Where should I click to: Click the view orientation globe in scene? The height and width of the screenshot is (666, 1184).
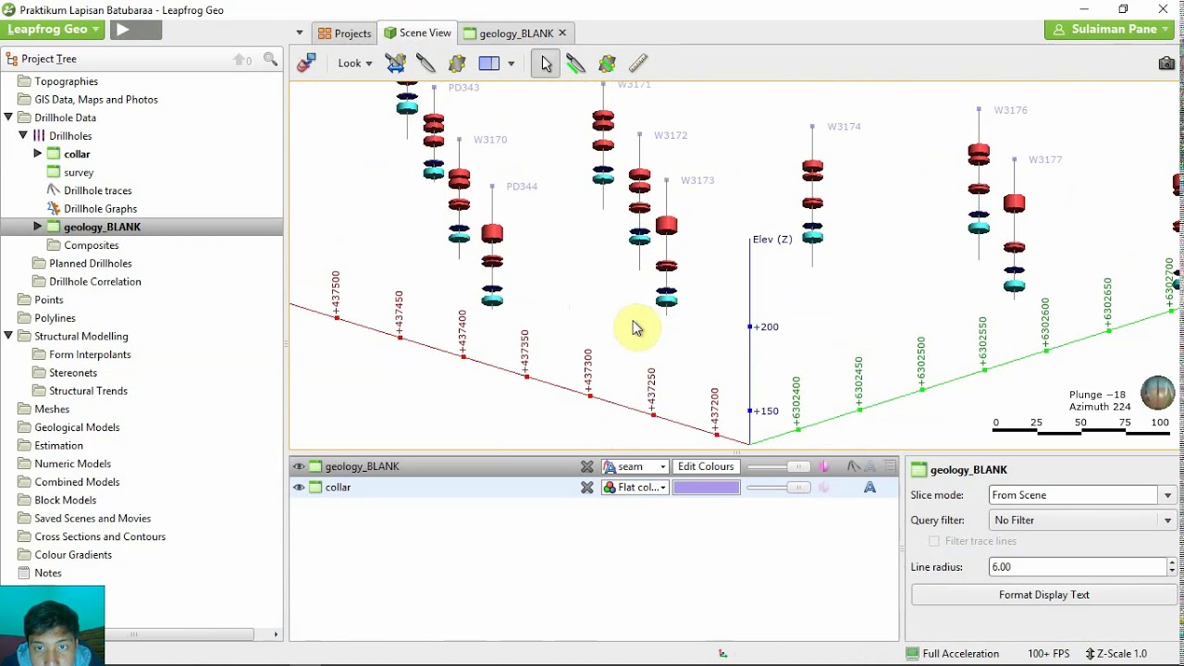click(x=1157, y=392)
